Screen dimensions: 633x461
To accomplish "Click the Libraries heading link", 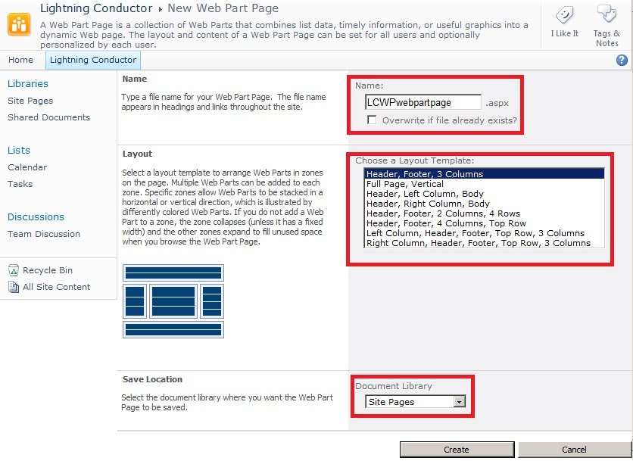I will [27, 83].
